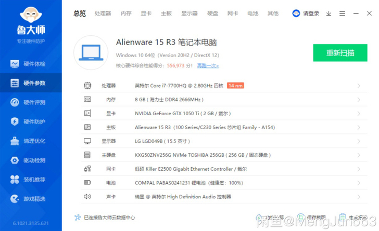Screen dimensions: 379x231
Task: Click version number 6.1021.3135.621
Action: (31, 223)
